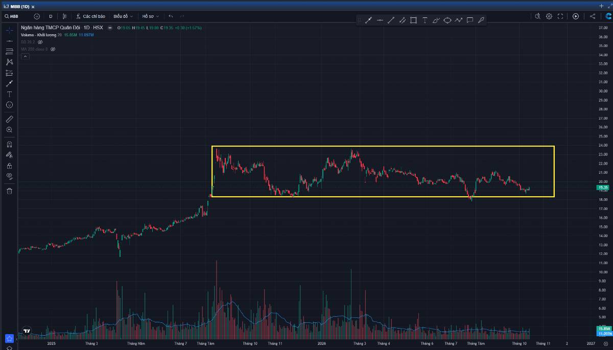Click the share chart icon
This screenshot has width=613, height=350.
pyautogui.click(x=593, y=16)
